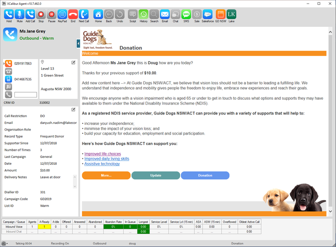This screenshot has height=247, width=336.
Task: Open the Search tool
Action: click(x=154, y=15)
